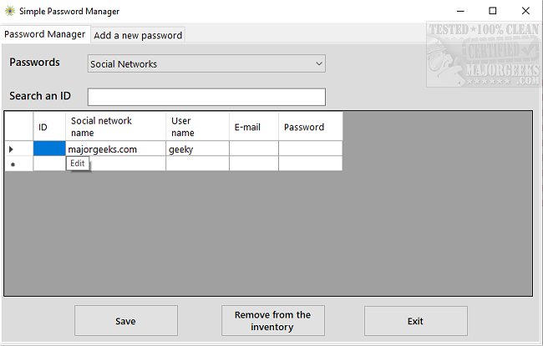
Task: Click the Password column header
Action: 310,127
